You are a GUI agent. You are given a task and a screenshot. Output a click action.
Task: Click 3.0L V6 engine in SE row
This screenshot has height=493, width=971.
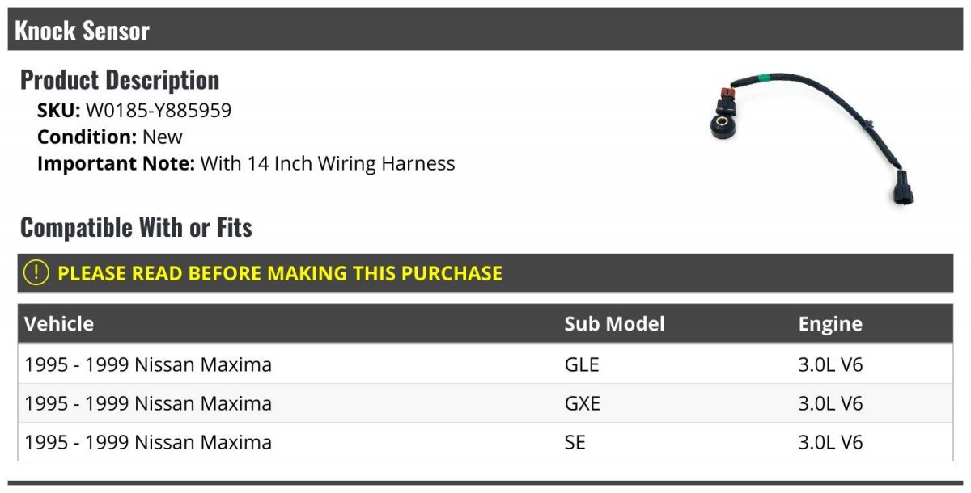(830, 442)
